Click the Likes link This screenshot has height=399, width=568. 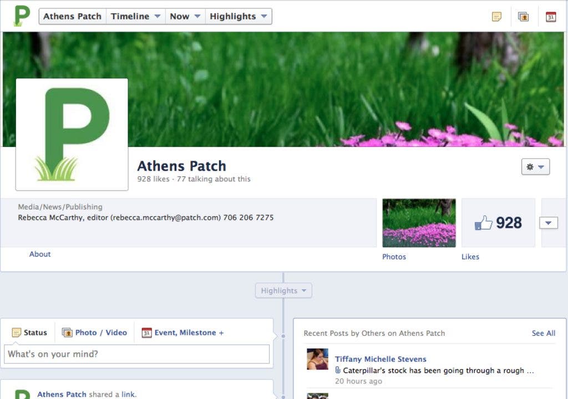(x=470, y=257)
